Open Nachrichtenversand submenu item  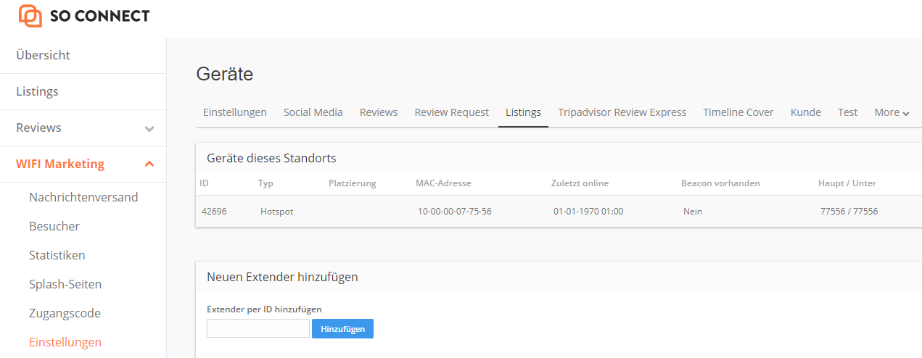click(83, 197)
